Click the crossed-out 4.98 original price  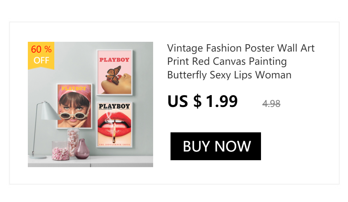271,103
